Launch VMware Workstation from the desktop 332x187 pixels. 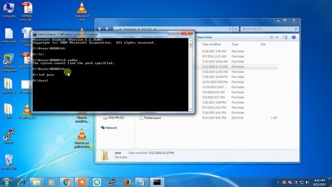9,62
